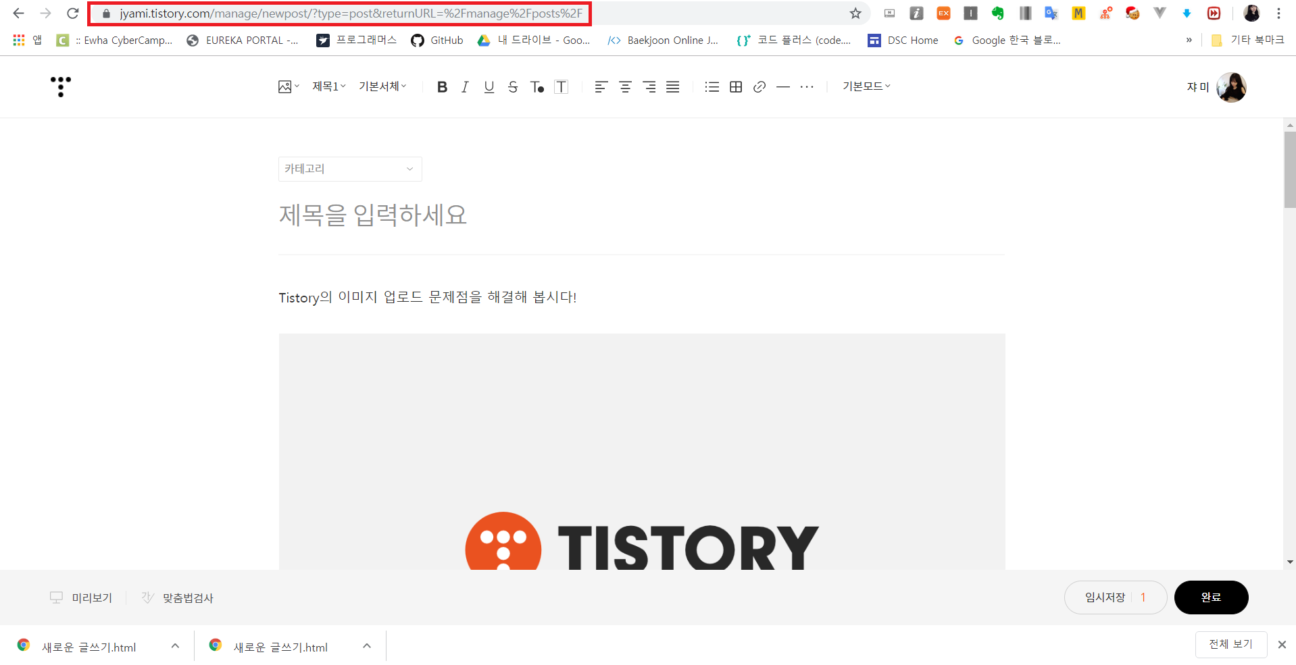Toggle italic formatting

pyautogui.click(x=465, y=87)
